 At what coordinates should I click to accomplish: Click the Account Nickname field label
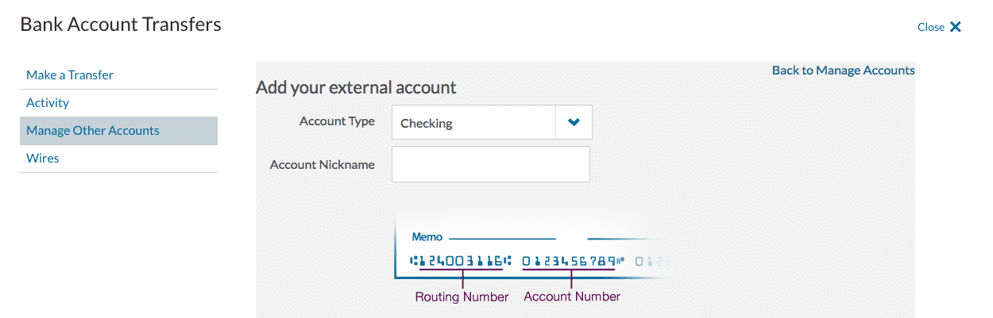323,165
